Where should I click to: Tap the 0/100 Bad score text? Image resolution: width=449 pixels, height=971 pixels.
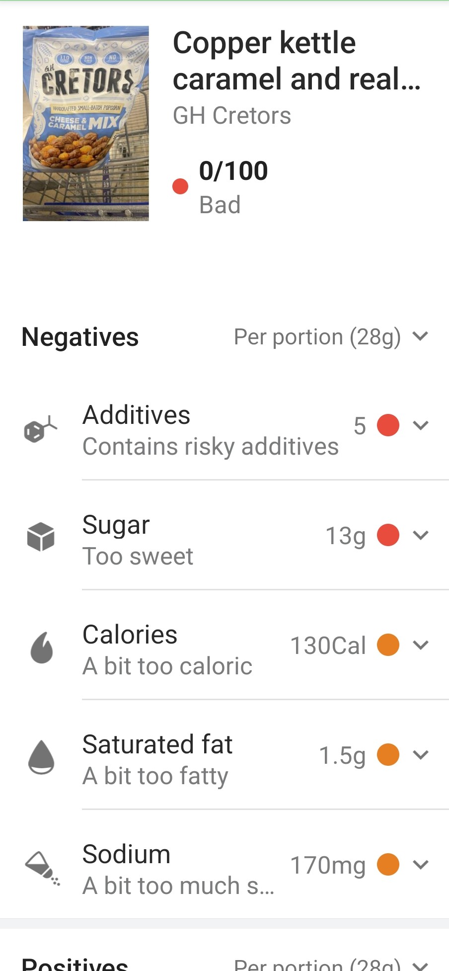[233, 187]
